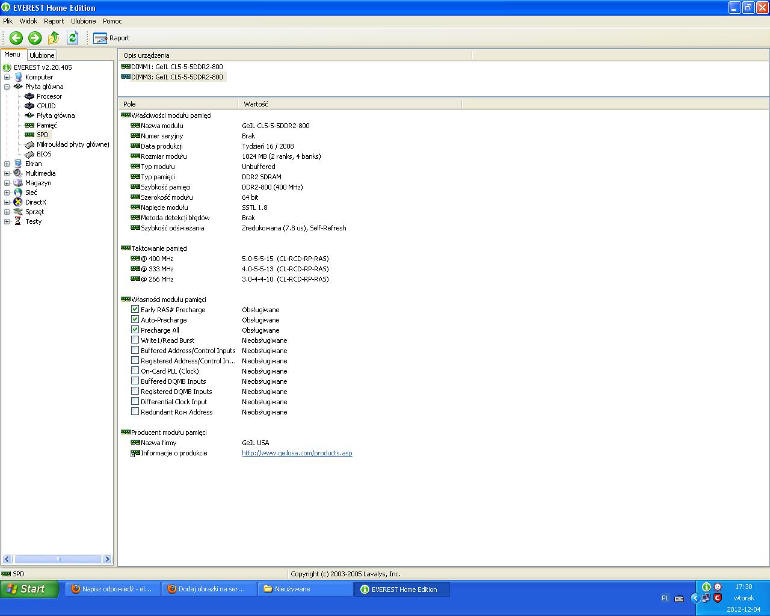Viewport: 770px width, 616px height.
Task: Click the Komputer icon in the tree
Action: [18, 77]
